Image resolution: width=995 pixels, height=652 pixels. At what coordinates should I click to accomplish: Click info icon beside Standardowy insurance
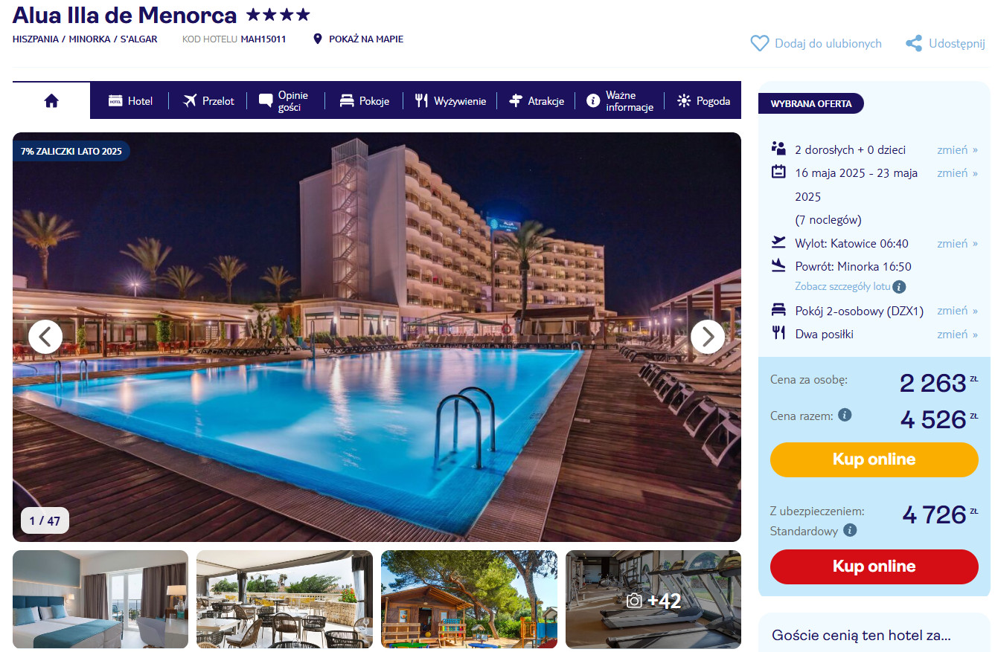850,531
